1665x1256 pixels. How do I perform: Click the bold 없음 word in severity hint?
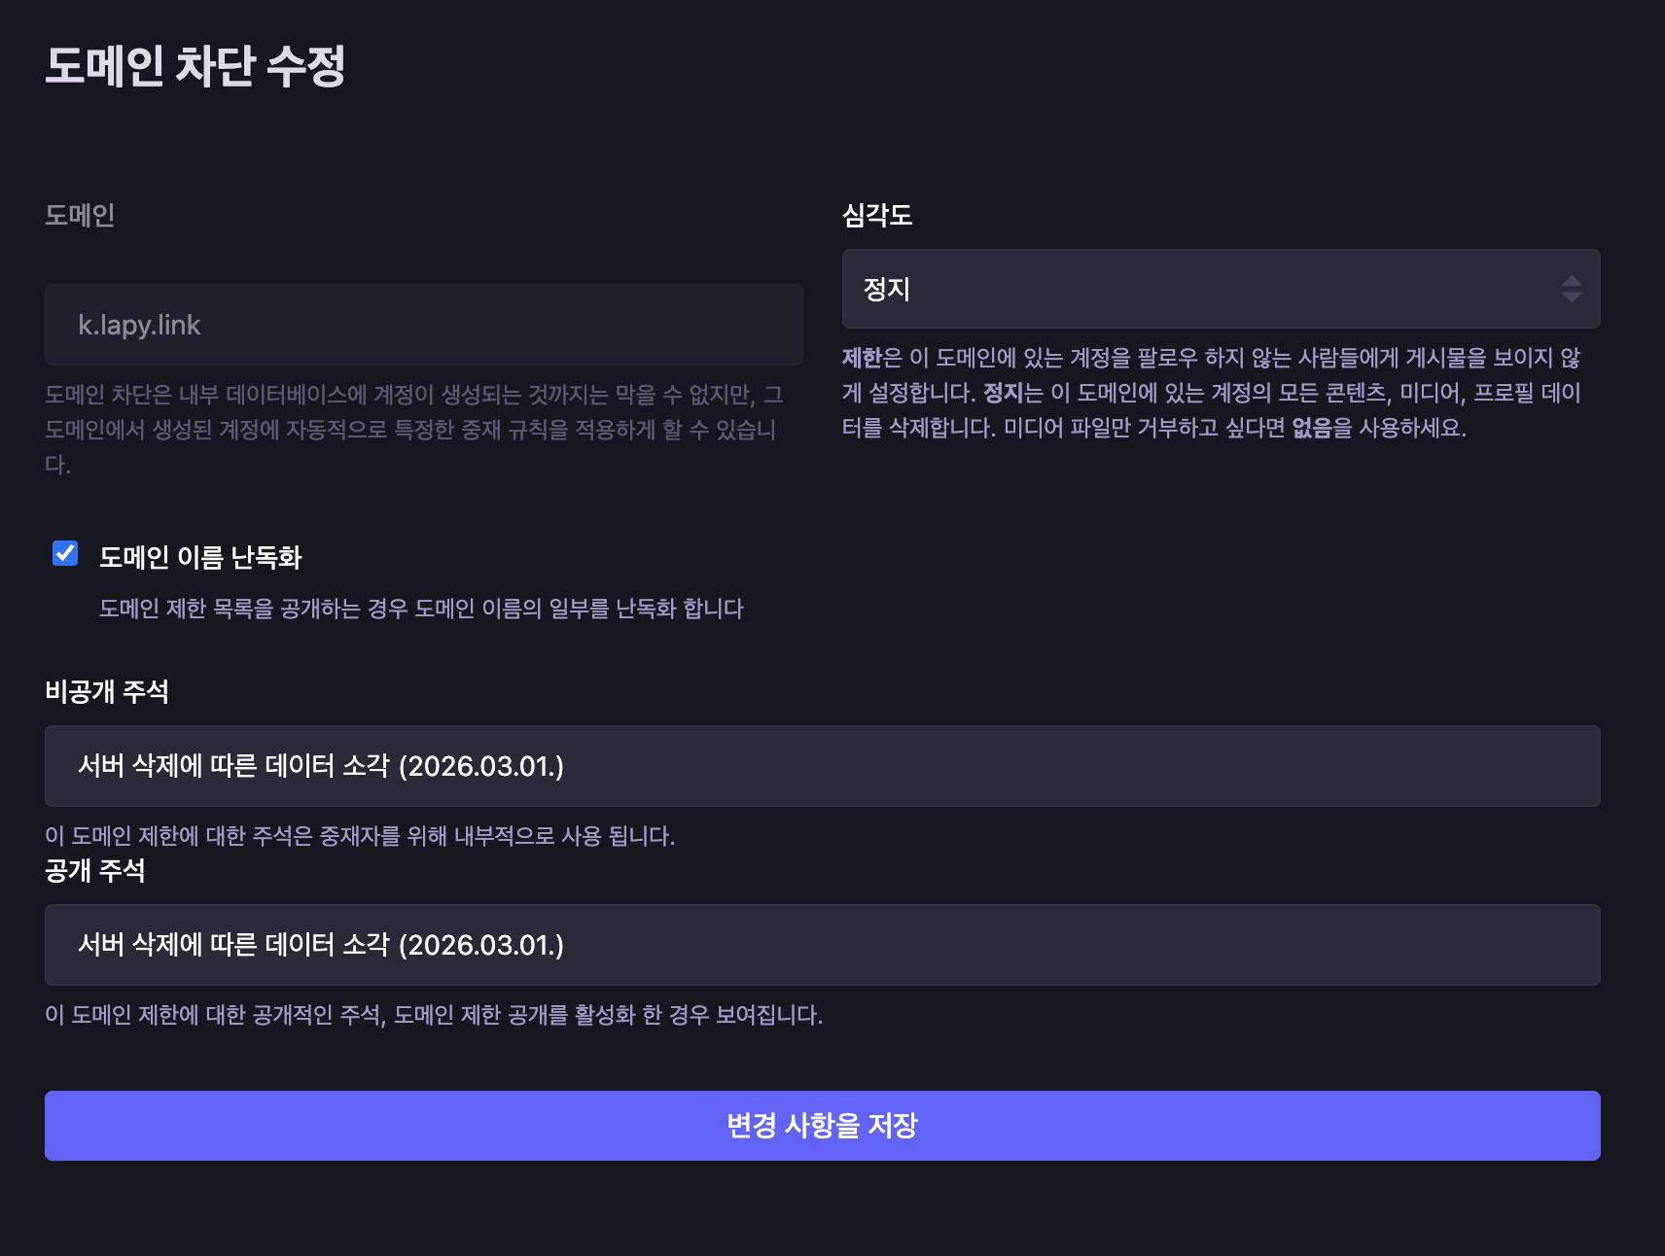[1311, 428]
